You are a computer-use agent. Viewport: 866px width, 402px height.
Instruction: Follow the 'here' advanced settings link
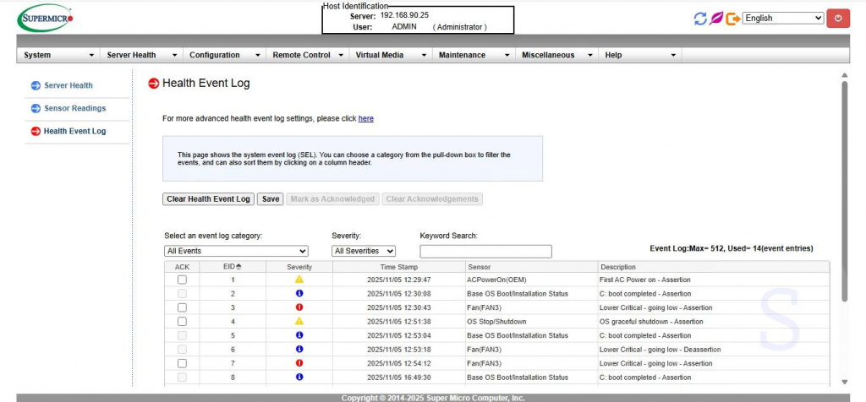coord(365,119)
